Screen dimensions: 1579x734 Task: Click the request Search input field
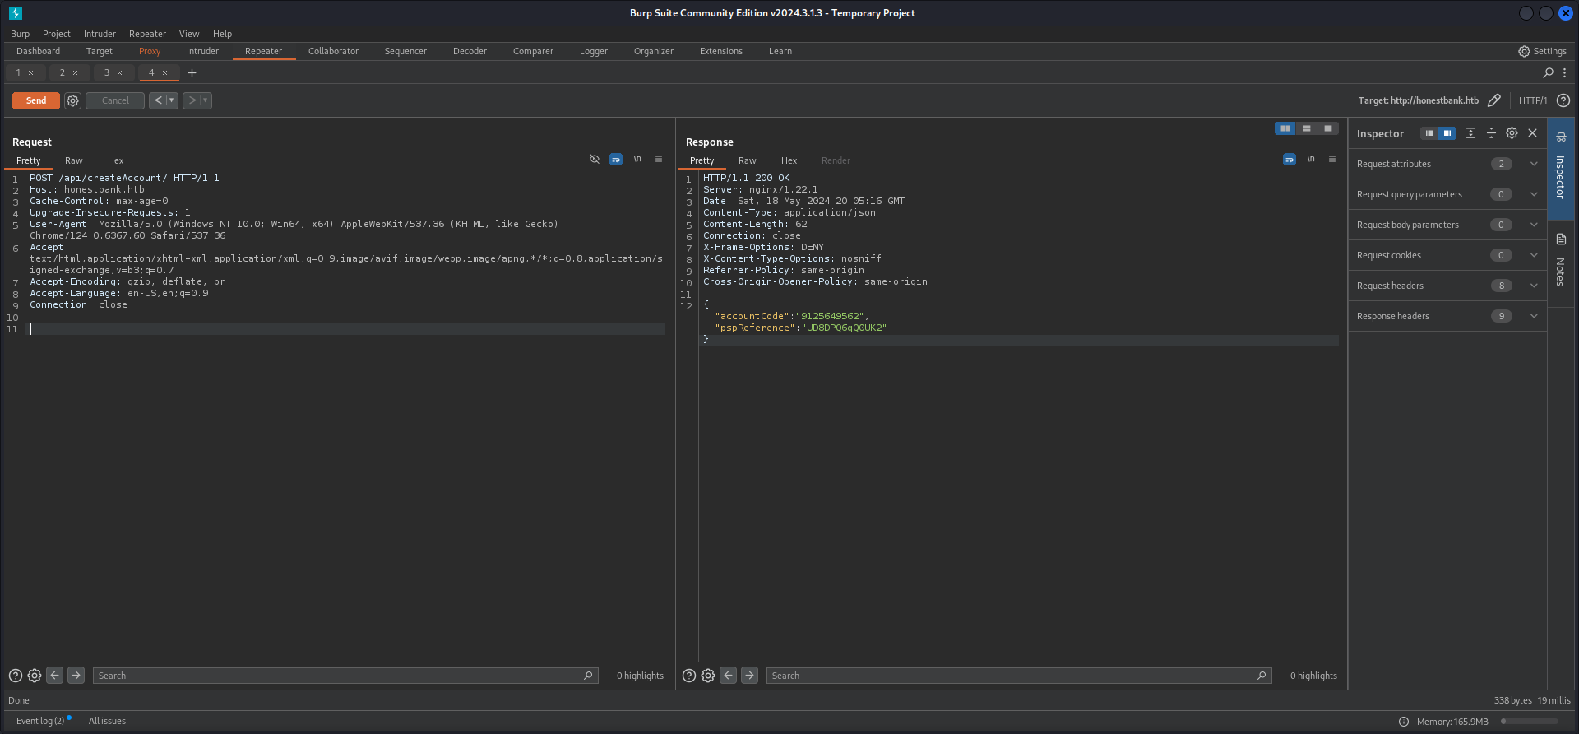[x=337, y=676]
